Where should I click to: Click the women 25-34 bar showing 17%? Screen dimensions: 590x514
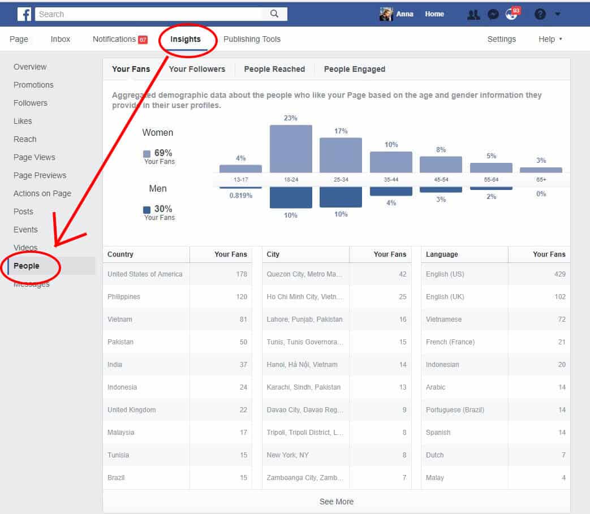click(341, 156)
